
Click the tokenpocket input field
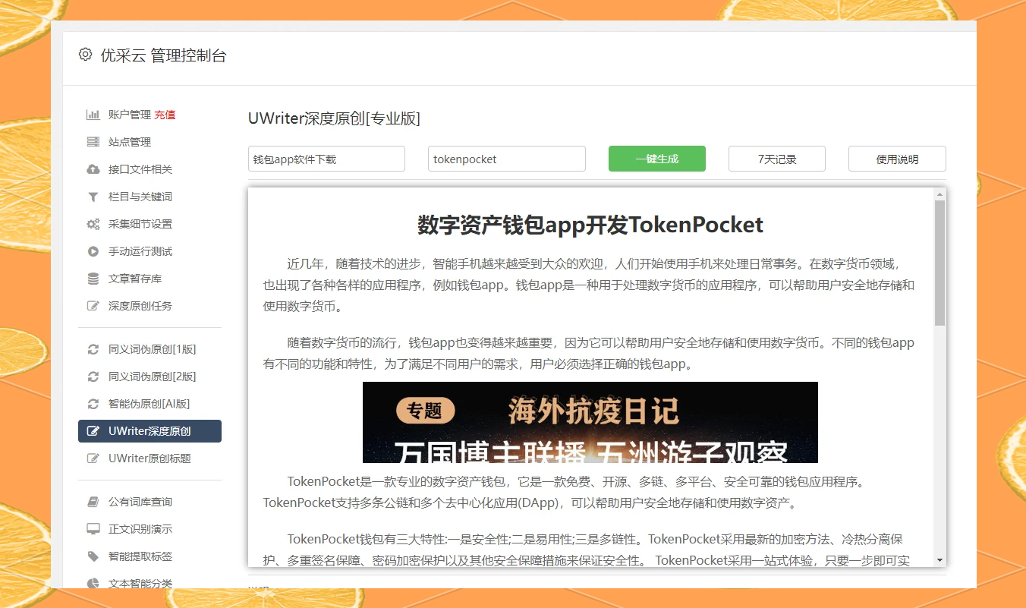point(507,159)
